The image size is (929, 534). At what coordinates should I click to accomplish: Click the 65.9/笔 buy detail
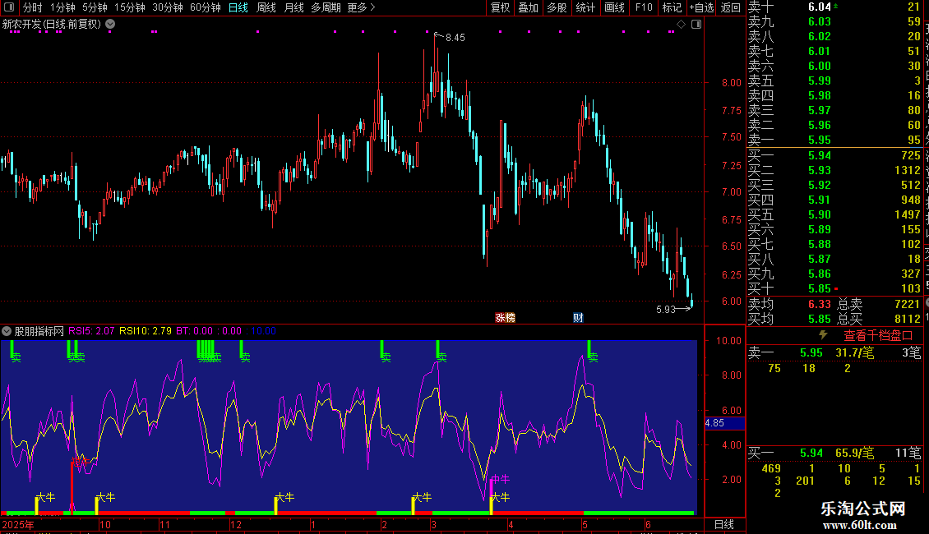854,453
